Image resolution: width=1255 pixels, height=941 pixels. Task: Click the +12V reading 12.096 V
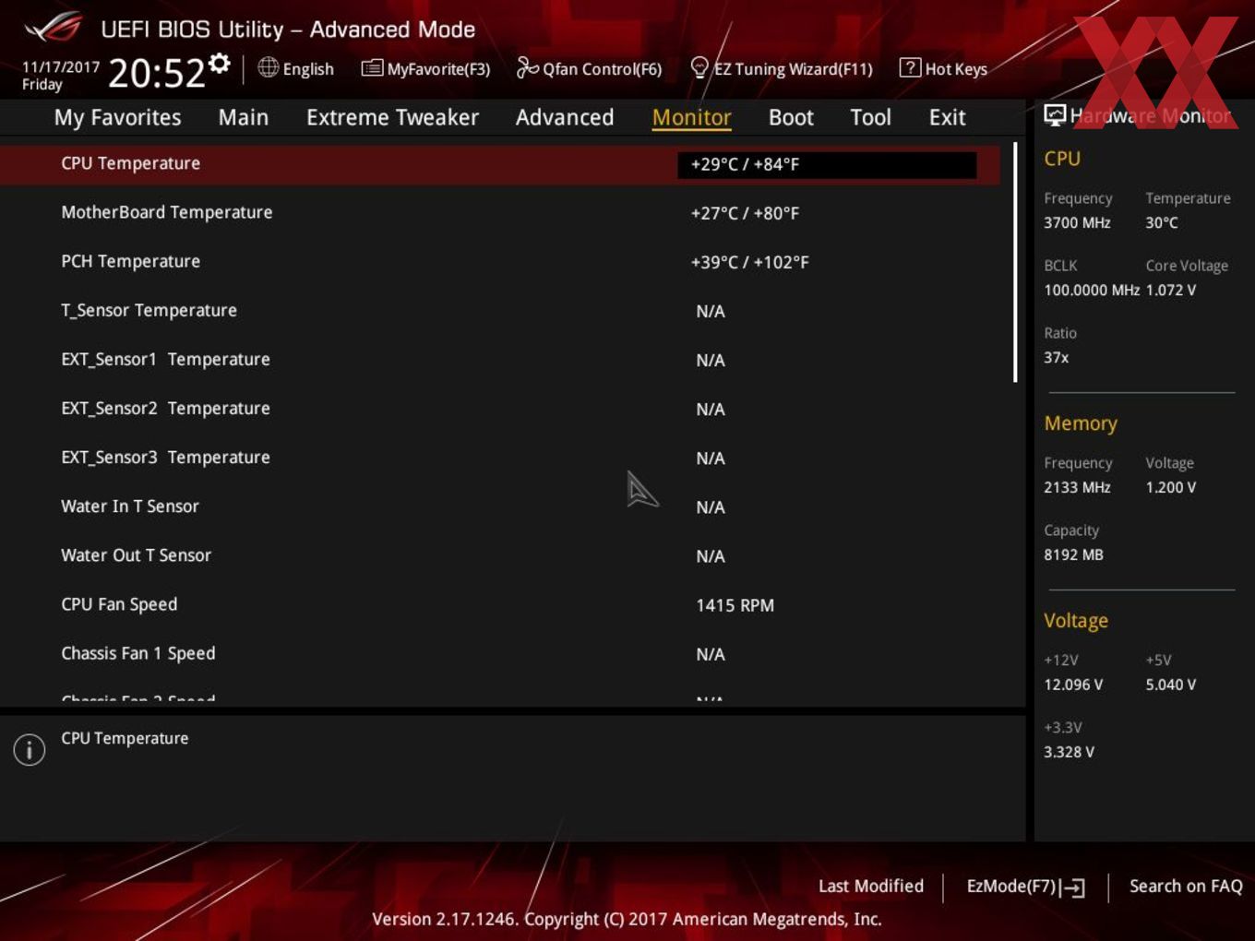(1073, 685)
